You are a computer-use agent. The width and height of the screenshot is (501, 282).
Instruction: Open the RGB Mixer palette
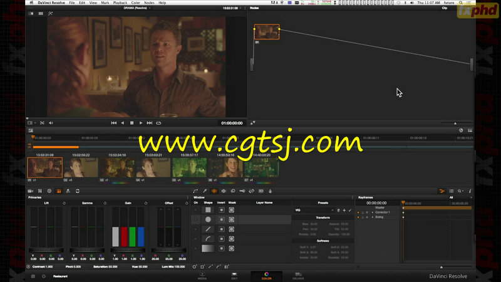pyautogui.click(x=68, y=191)
